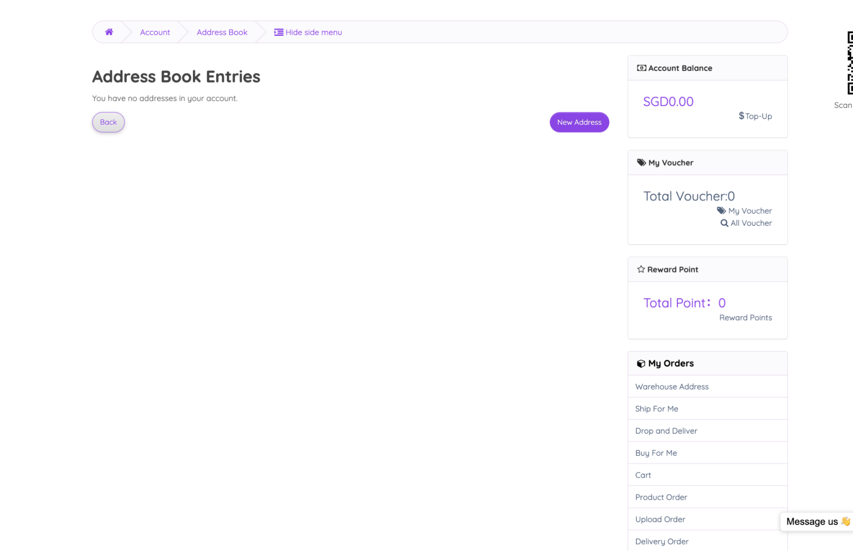The height and width of the screenshot is (551, 853).
Task: Select Ship For Me in My Orders
Action: [657, 409]
